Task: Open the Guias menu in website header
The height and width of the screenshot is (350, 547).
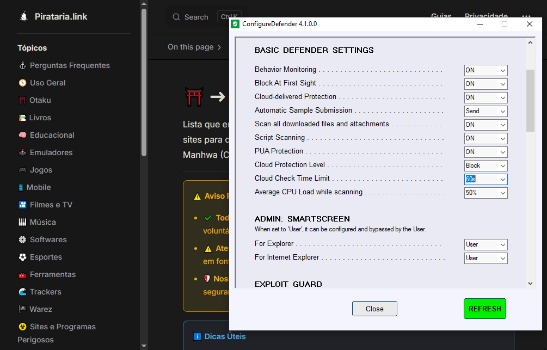Action: pos(441,16)
